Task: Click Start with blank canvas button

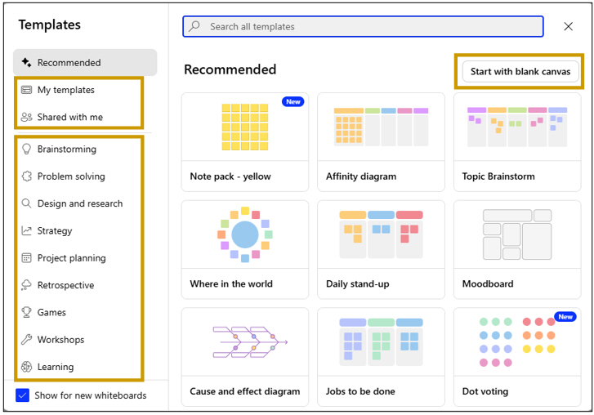Action: pyautogui.click(x=520, y=72)
